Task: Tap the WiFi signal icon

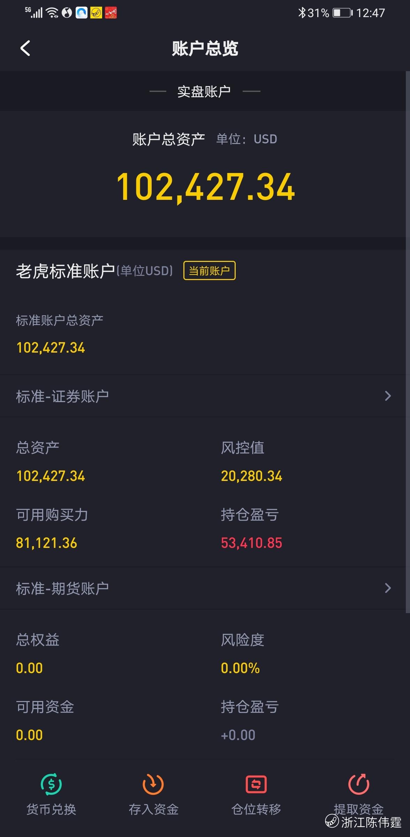Action: click(x=53, y=13)
